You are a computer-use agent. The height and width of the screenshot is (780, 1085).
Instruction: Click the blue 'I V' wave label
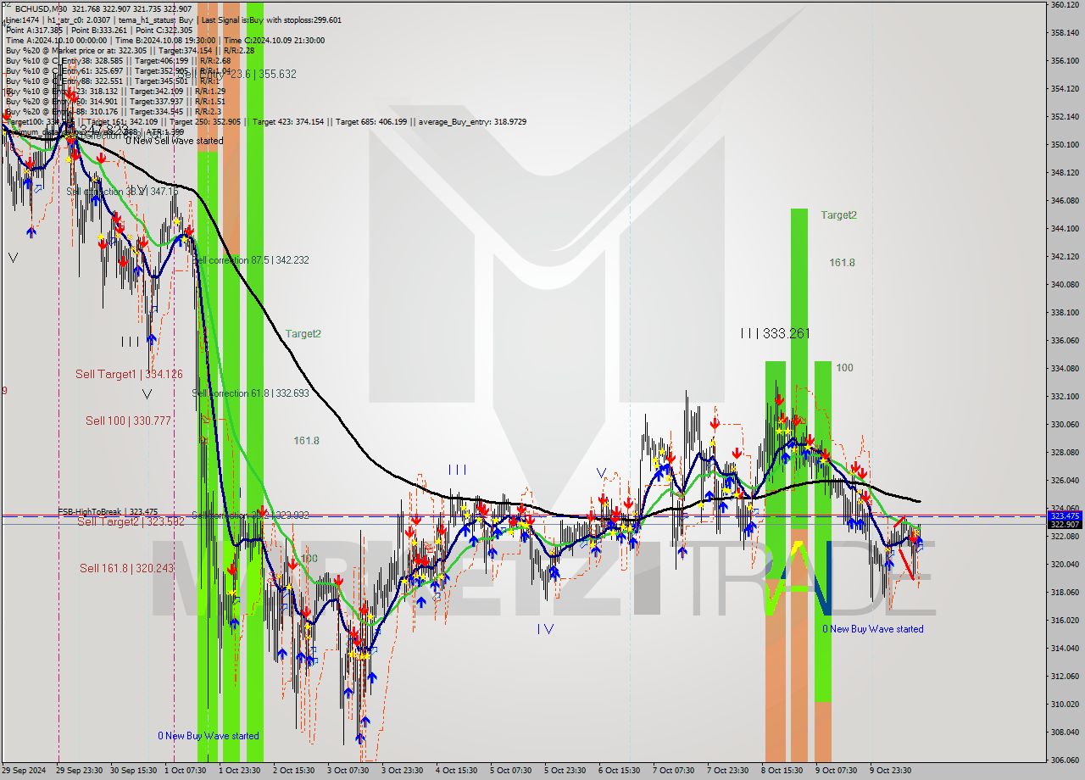(545, 629)
